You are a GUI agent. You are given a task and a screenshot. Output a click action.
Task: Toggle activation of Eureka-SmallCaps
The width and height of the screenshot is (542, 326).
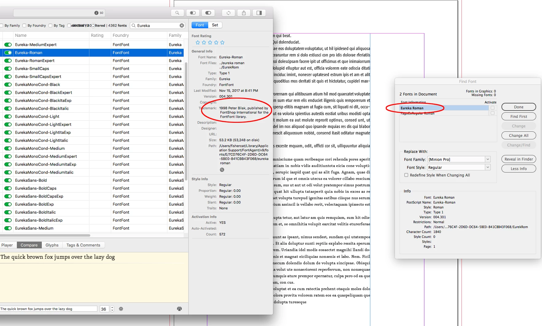[8, 68]
